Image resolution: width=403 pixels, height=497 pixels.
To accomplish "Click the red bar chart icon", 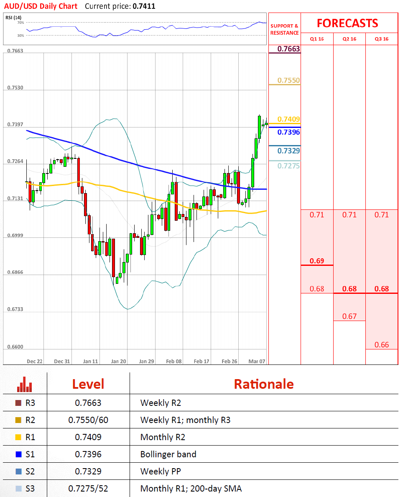I will tap(24, 384).
